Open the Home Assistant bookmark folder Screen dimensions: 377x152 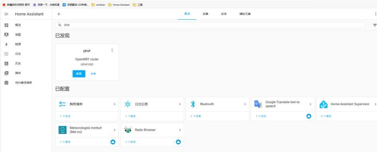click(119, 4)
